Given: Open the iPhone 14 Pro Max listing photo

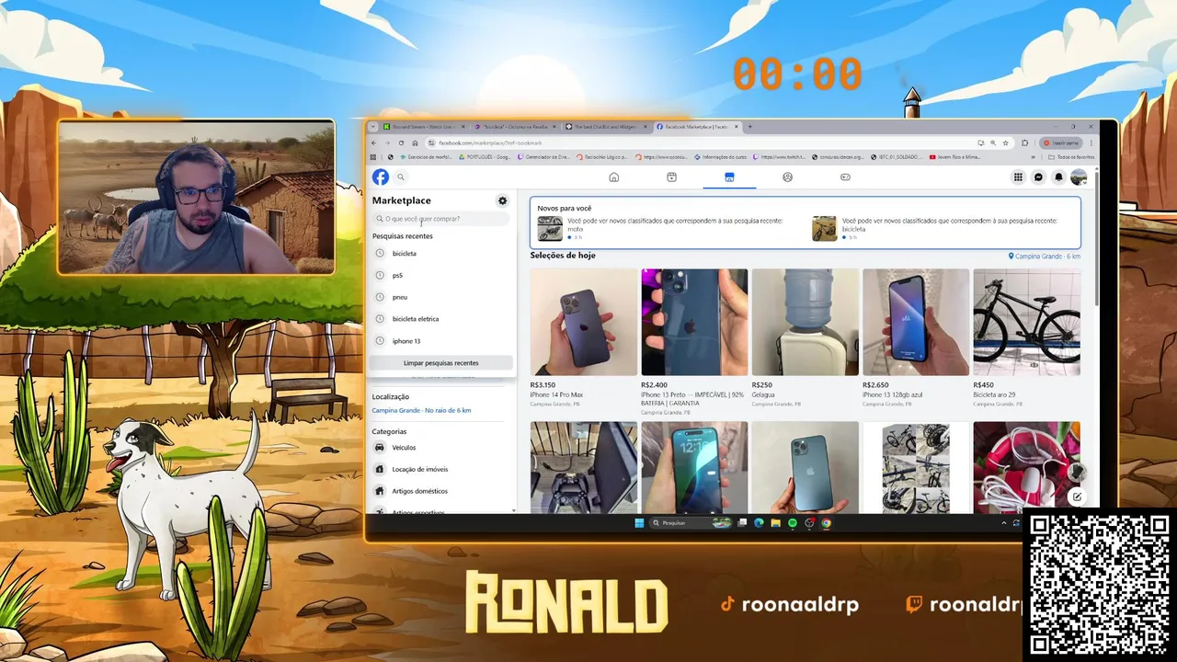Looking at the screenshot, I should click(584, 322).
